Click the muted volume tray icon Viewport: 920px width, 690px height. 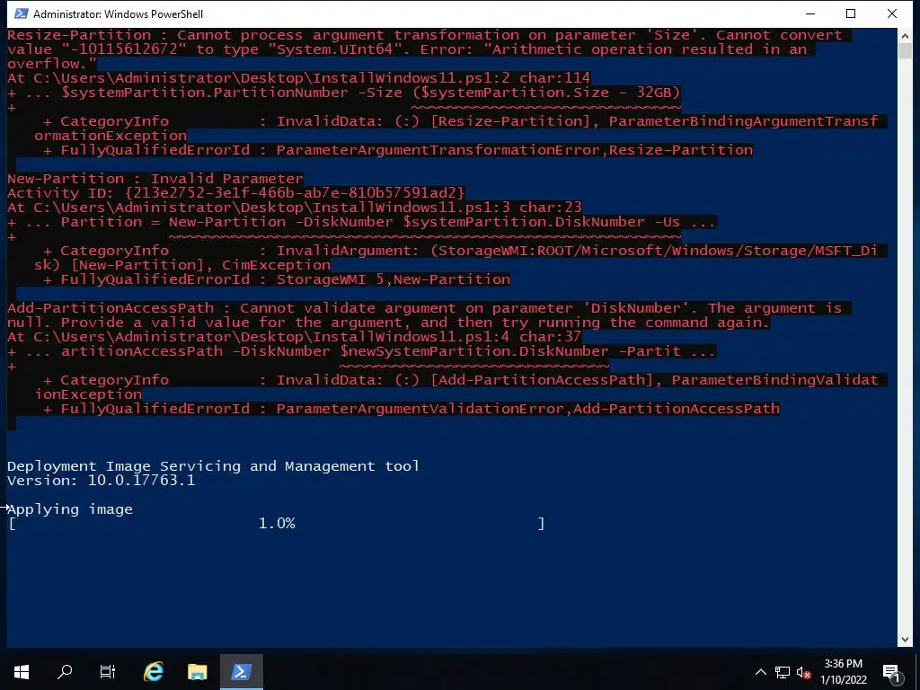pyautogui.click(x=804, y=672)
